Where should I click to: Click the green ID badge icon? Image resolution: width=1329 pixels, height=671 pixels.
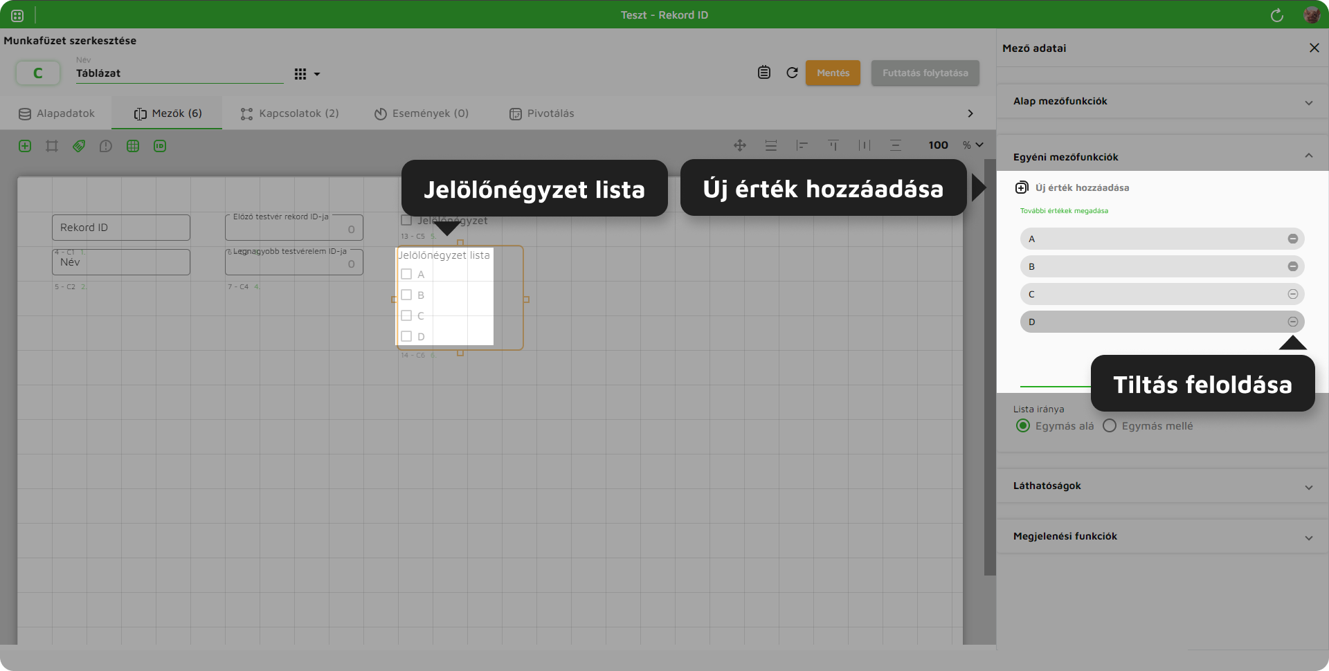[x=160, y=146]
